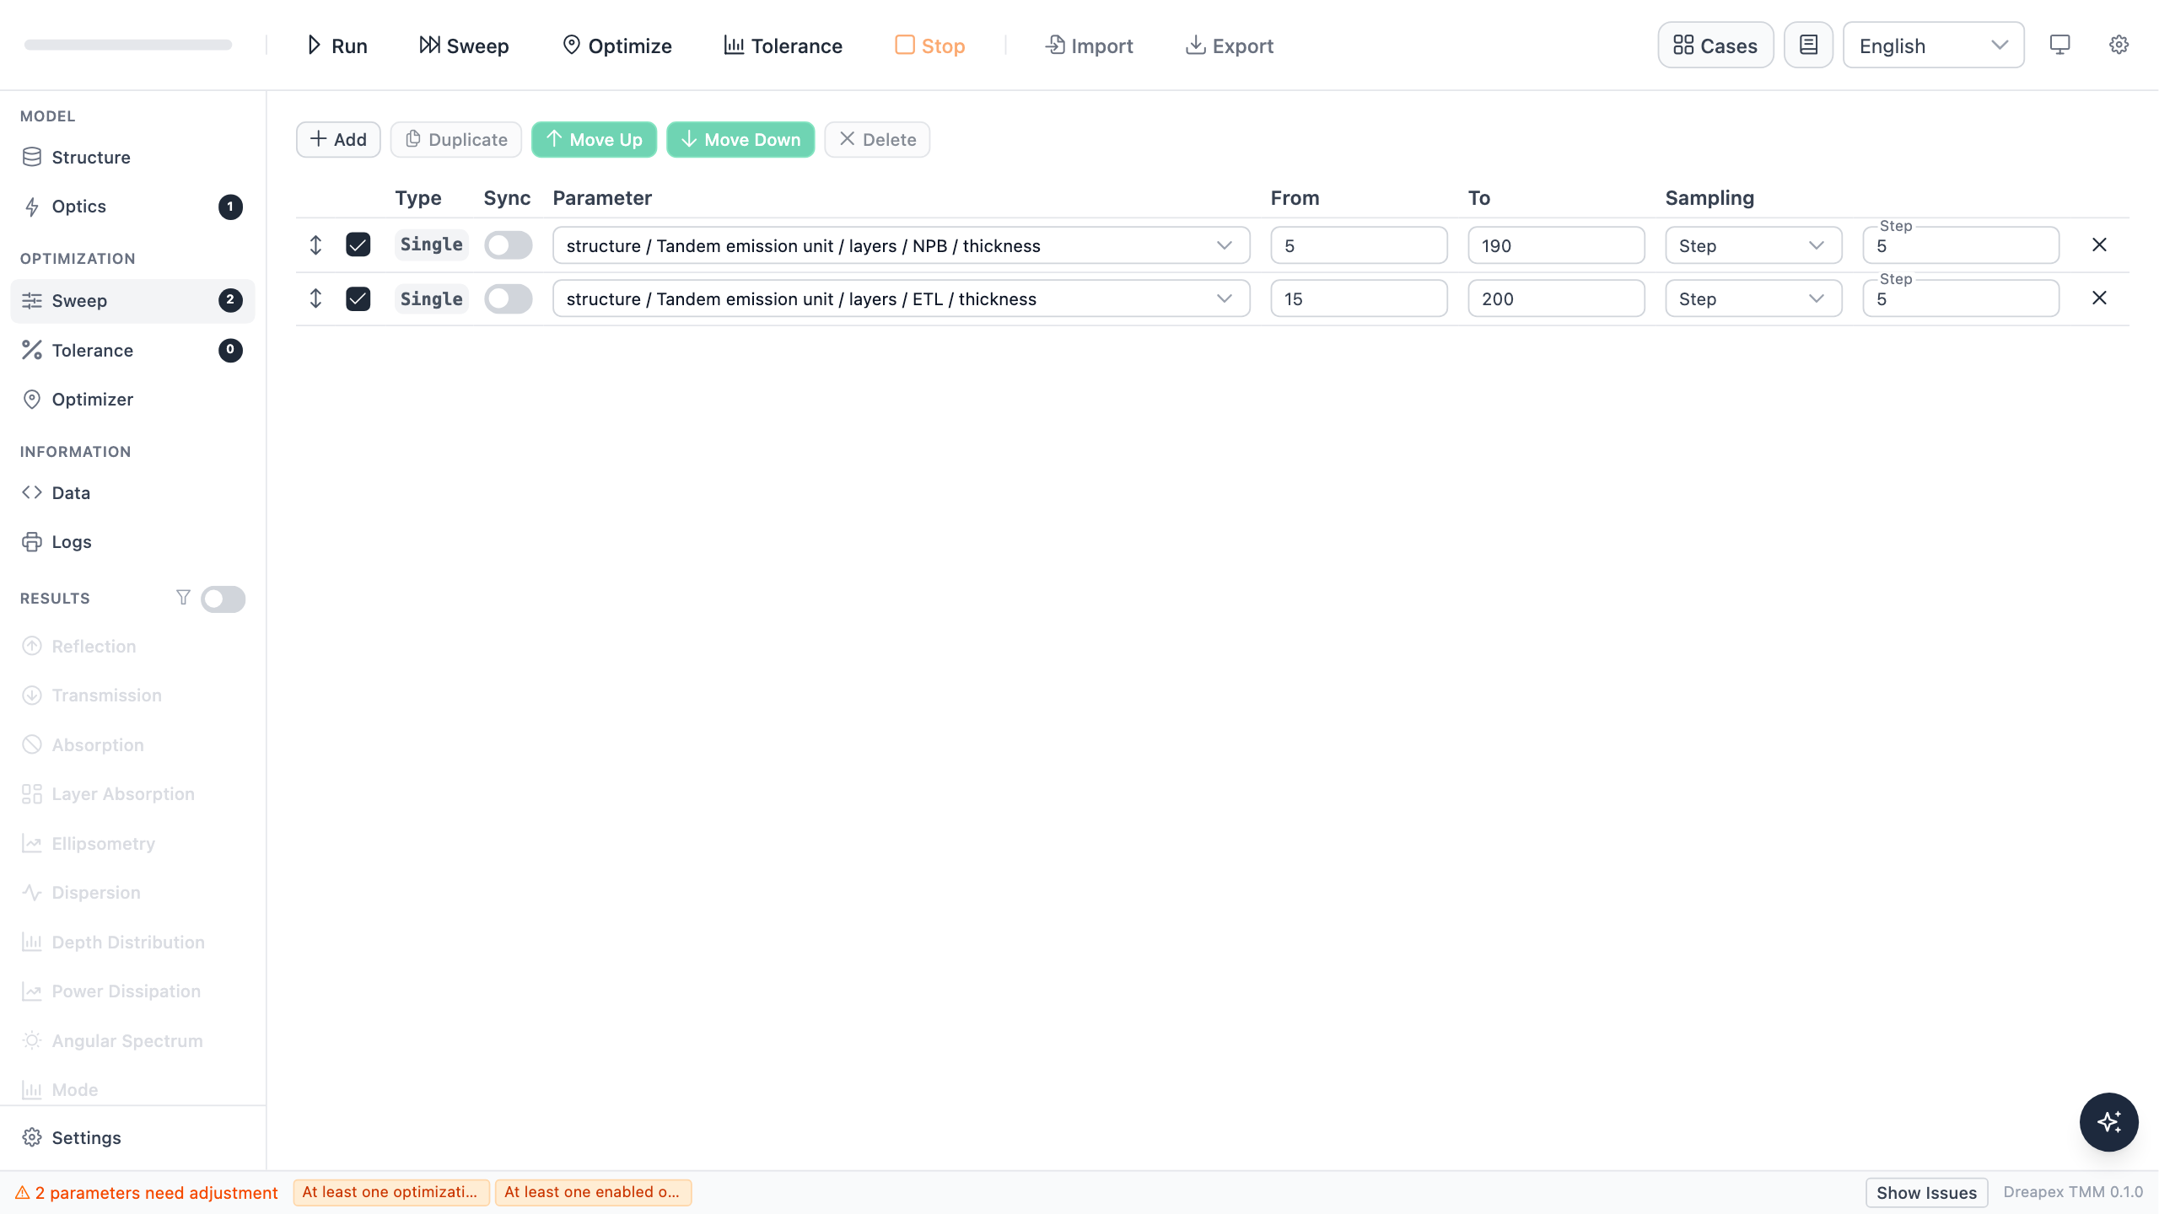Open Sampling dropdown for NPB row

click(1753, 245)
